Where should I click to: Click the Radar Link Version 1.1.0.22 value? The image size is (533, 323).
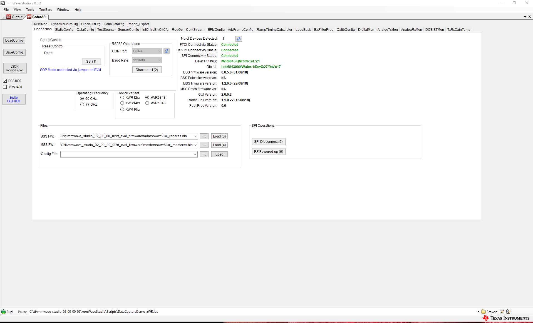235,100
